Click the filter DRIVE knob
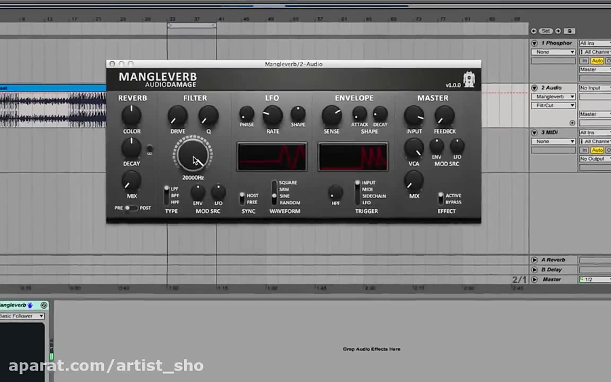This screenshot has width=611, height=382. [x=177, y=115]
